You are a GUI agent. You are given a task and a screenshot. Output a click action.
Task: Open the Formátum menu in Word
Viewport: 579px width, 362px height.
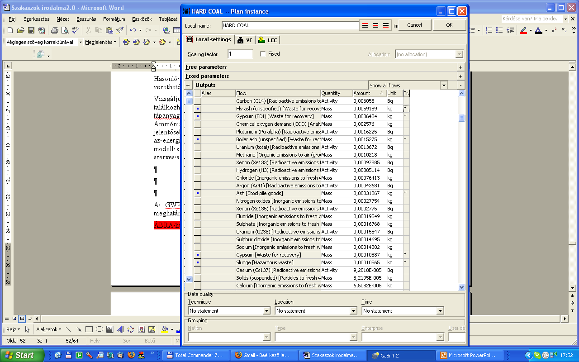pyautogui.click(x=114, y=19)
